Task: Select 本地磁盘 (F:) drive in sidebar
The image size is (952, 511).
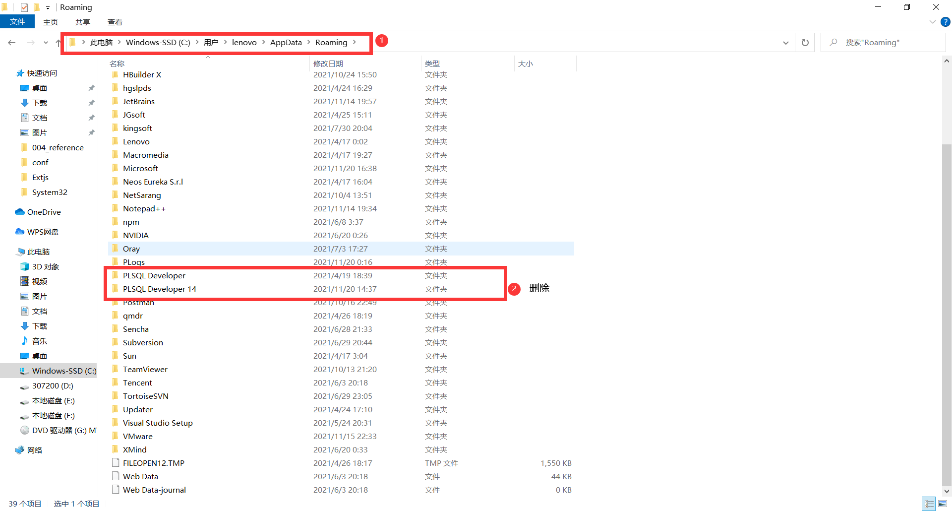Action: (48, 416)
